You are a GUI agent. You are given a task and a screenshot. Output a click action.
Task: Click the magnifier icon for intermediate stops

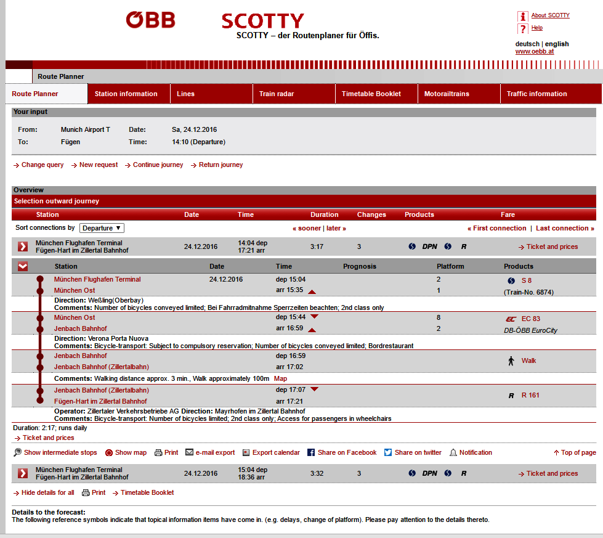point(17,452)
